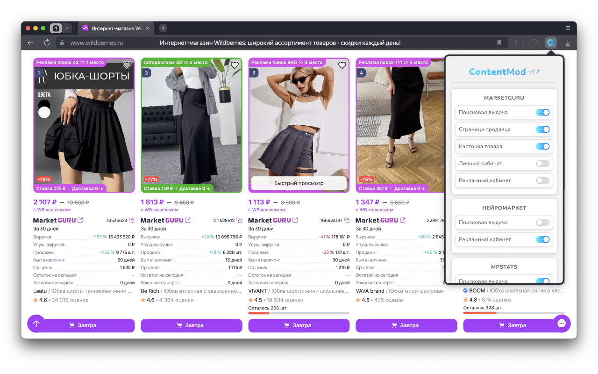The image size is (598, 374).
Task: Copy article number 166424191
Action: click(x=347, y=220)
